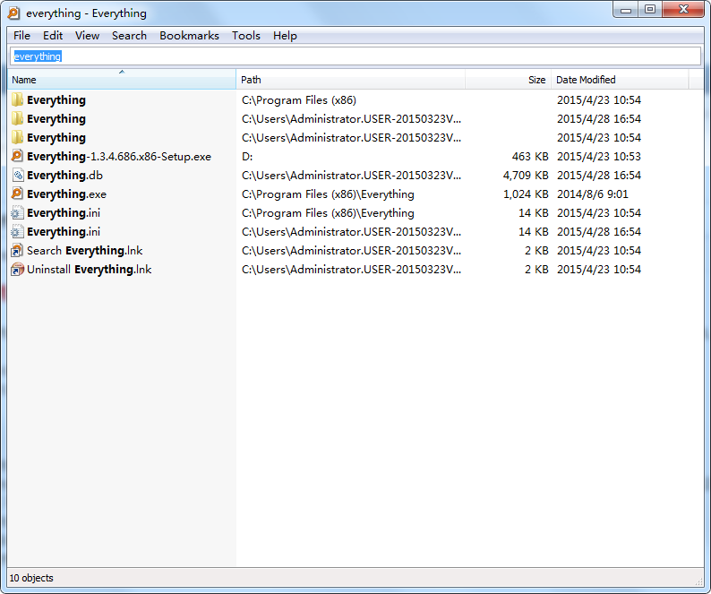711x594 pixels.
Task: Select Everything-1.3.4.686.x86-Setup.exe file name
Action: pyautogui.click(x=119, y=157)
